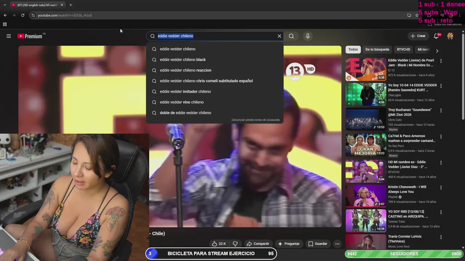Image resolution: width=465 pixels, height=261 pixels.
Task: Start voice search with the microphone
Action: point(308,36)
